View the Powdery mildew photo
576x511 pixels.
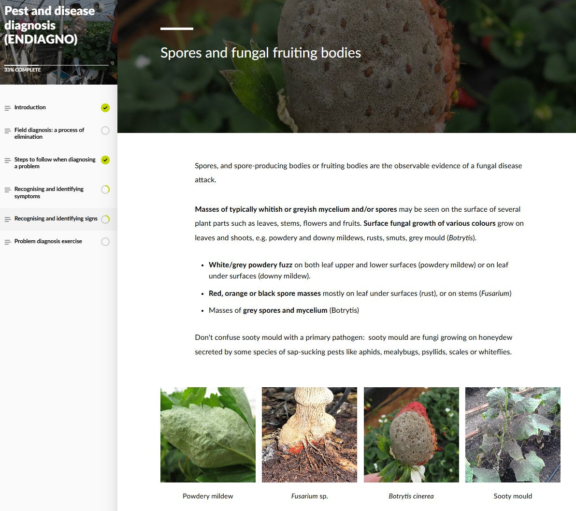208,435
